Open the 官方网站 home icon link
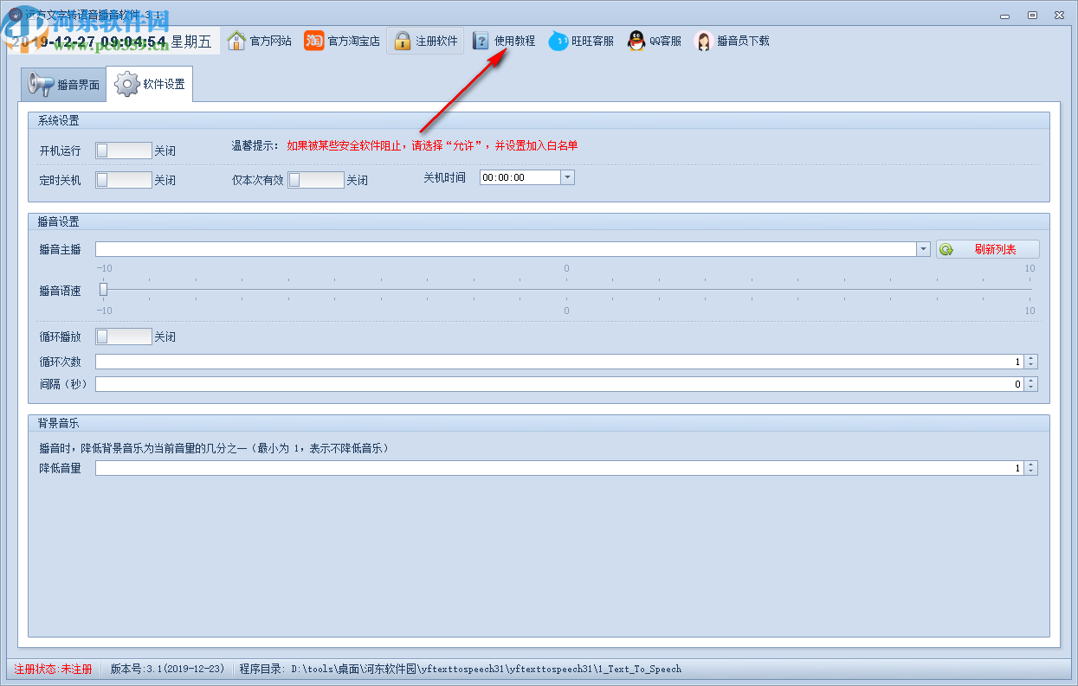Viewport: 1078px width, 686px height. [236, 41]
